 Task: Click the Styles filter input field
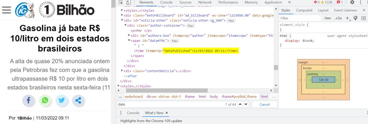click(300, 18)
